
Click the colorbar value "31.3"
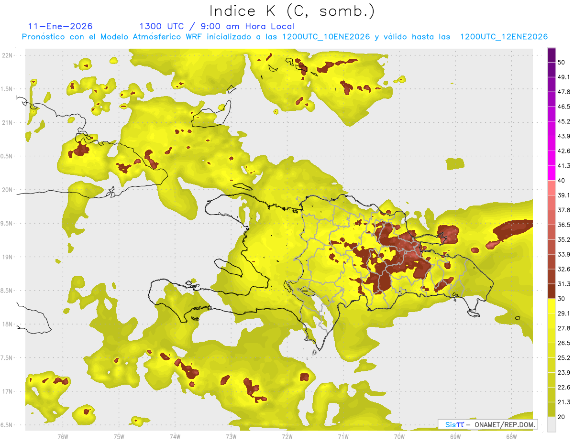pos(564,284)
